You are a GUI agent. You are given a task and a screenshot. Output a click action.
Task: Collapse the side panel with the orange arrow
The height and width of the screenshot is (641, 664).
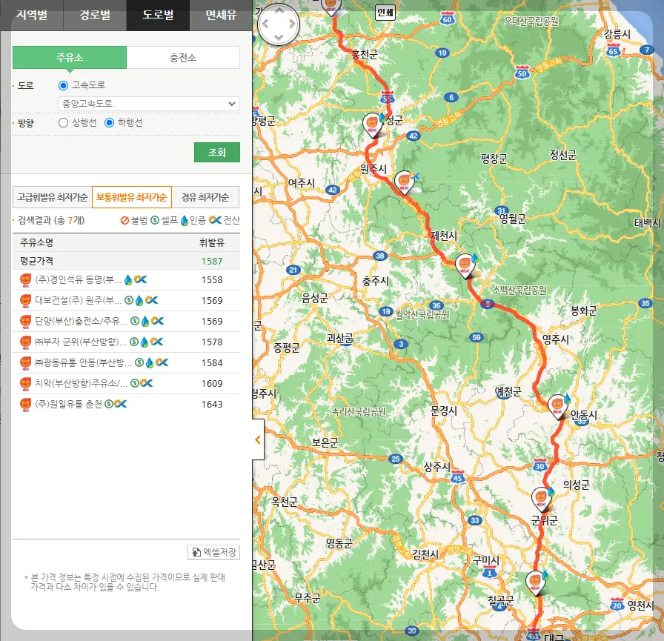[x=258, y=440]
